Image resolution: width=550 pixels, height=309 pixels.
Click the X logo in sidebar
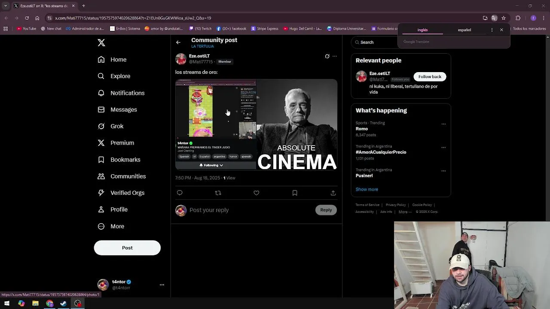(x=101, y=42)
